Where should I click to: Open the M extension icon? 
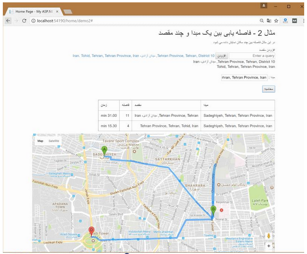pos(294,21)
